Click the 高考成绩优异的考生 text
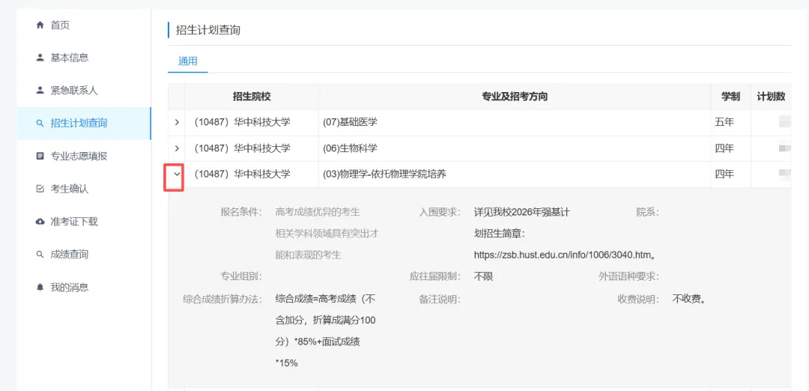809x391 pixels. [318, 212]
